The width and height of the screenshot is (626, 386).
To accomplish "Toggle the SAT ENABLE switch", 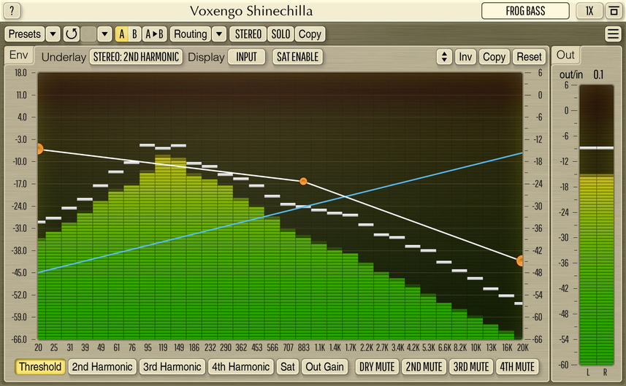I will point(298,57).
